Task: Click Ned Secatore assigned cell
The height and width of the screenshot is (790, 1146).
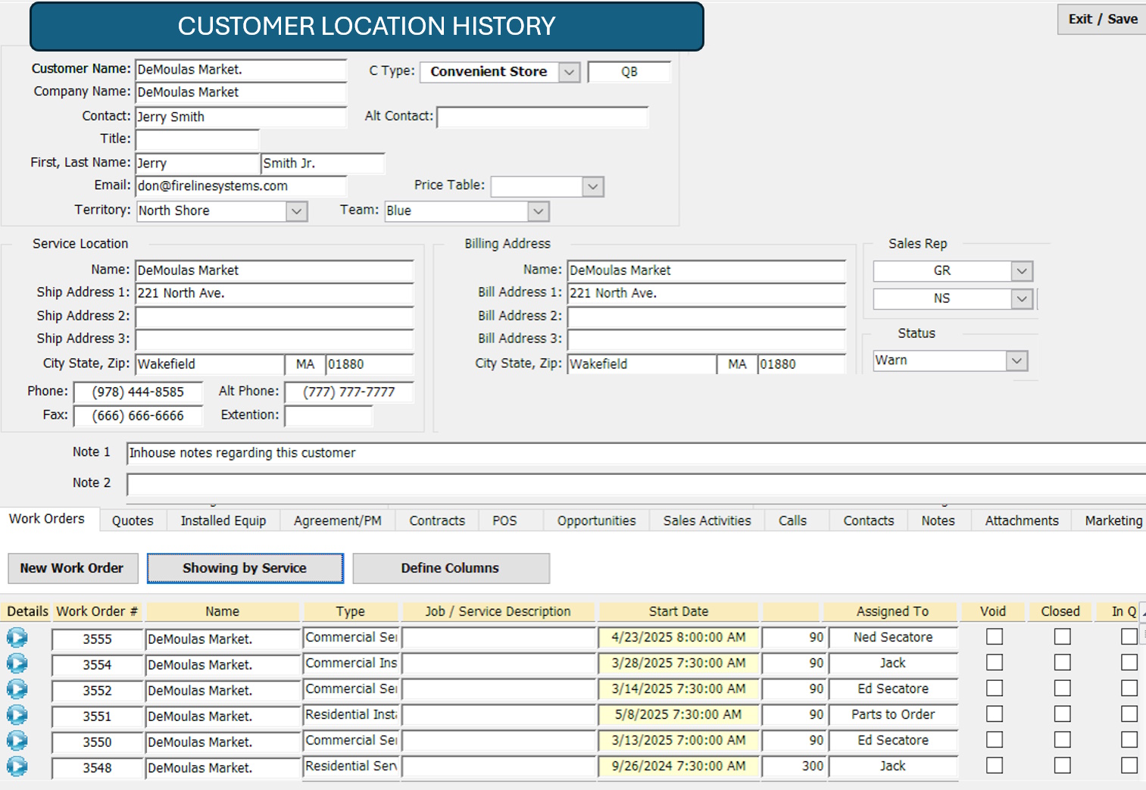Action: pyautogui.click(x=893, y=638)
